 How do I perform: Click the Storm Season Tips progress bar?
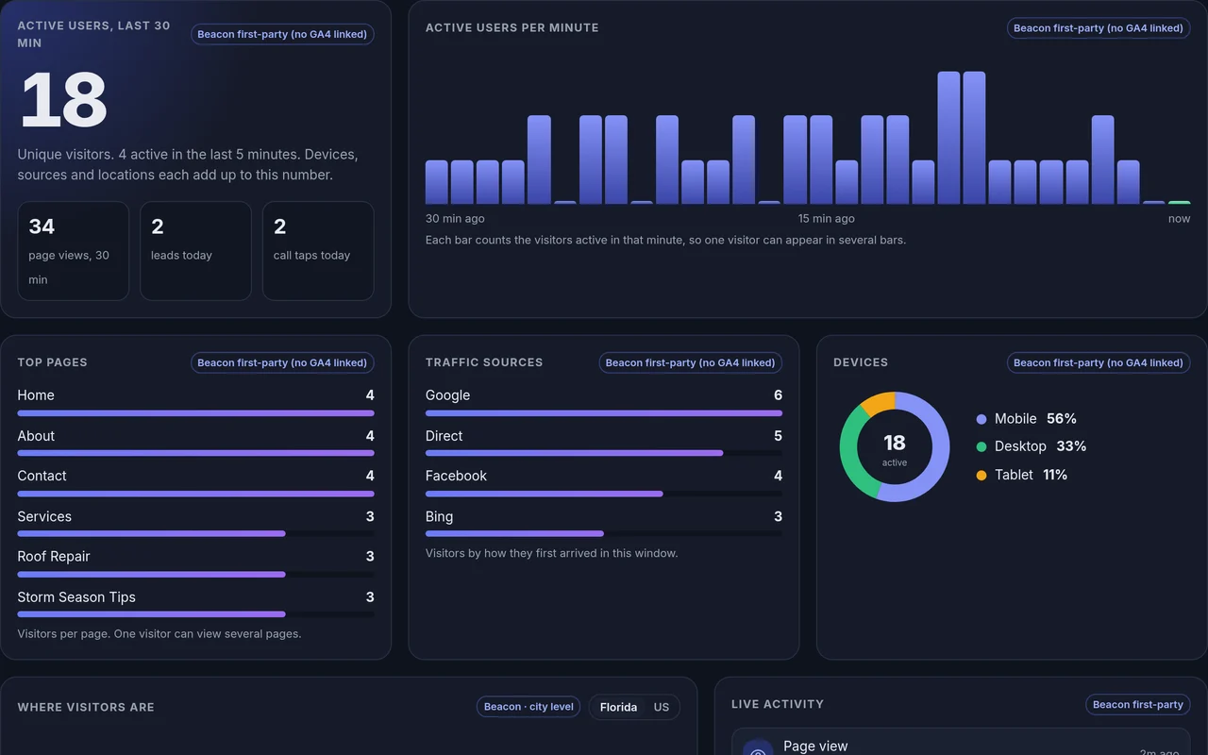pyautogui.click(x=195, y=614)
